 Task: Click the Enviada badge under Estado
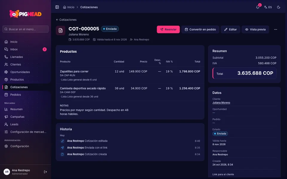click(220, 134)
